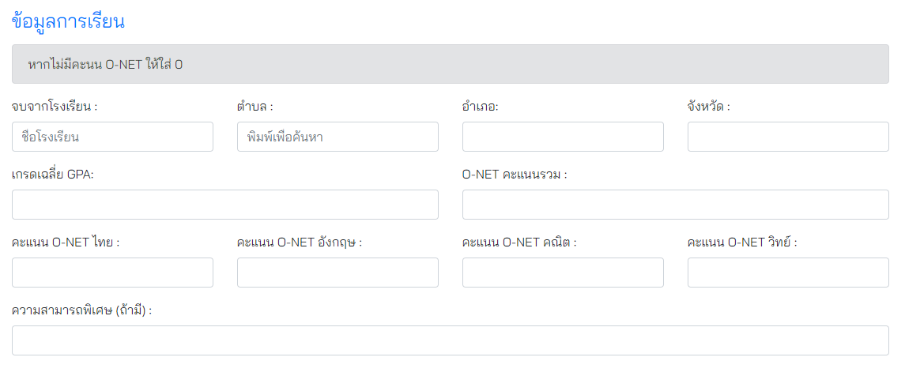The height and width of the screenshot is (376, 905).
Task: Select the จังหวัด input field
Action: tap(788, 137)
